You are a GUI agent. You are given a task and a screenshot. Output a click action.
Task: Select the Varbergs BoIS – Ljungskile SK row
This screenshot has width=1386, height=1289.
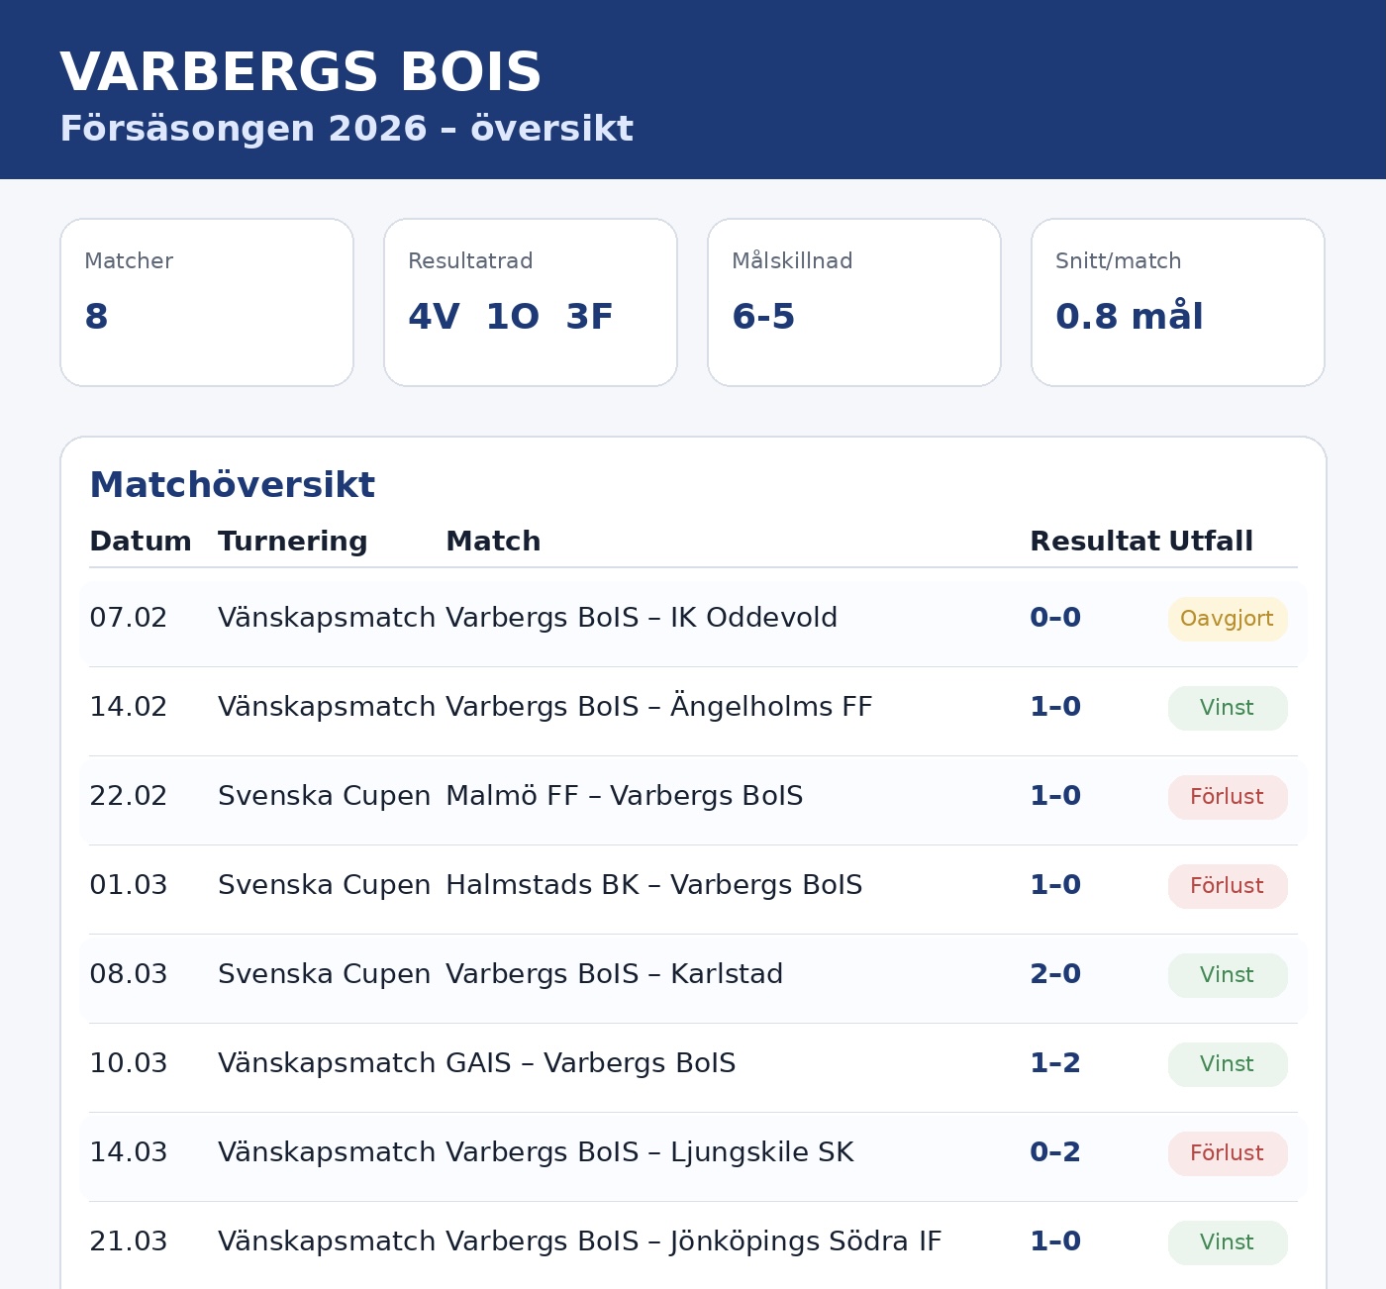point(649,1152)
